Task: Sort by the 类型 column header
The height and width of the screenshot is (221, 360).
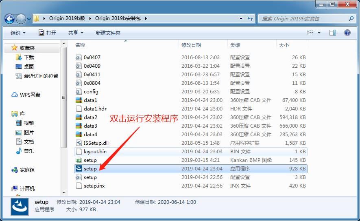Action: coord(235,45)
